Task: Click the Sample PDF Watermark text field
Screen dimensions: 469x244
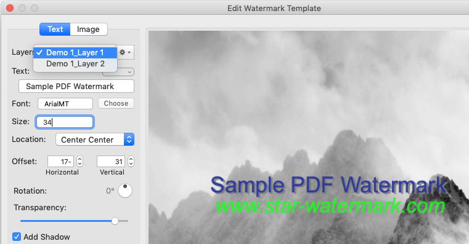Action: click(76, 86)
